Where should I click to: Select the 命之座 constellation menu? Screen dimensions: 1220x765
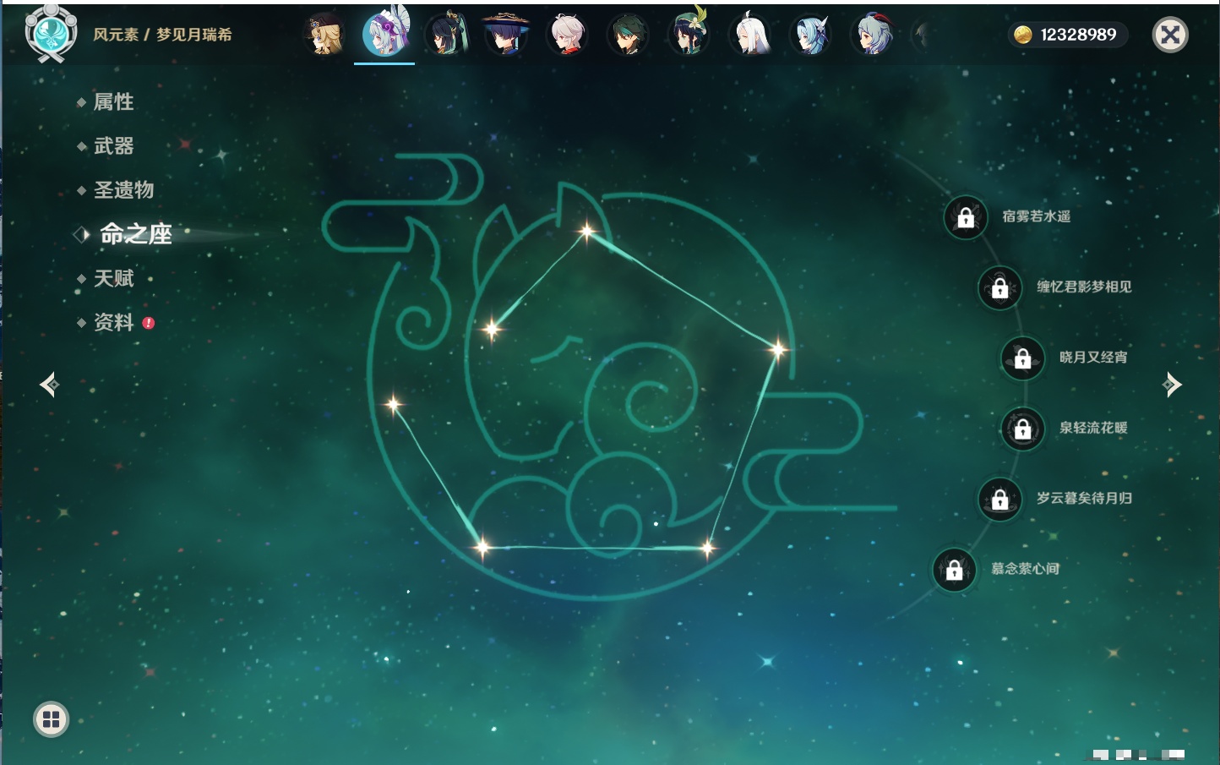click(x=135, y=234)
